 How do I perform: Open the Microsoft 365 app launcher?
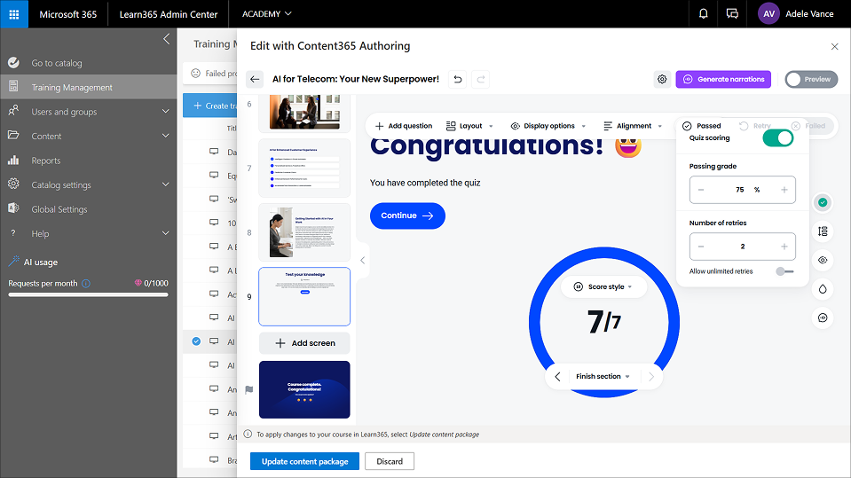pos(14,14)
